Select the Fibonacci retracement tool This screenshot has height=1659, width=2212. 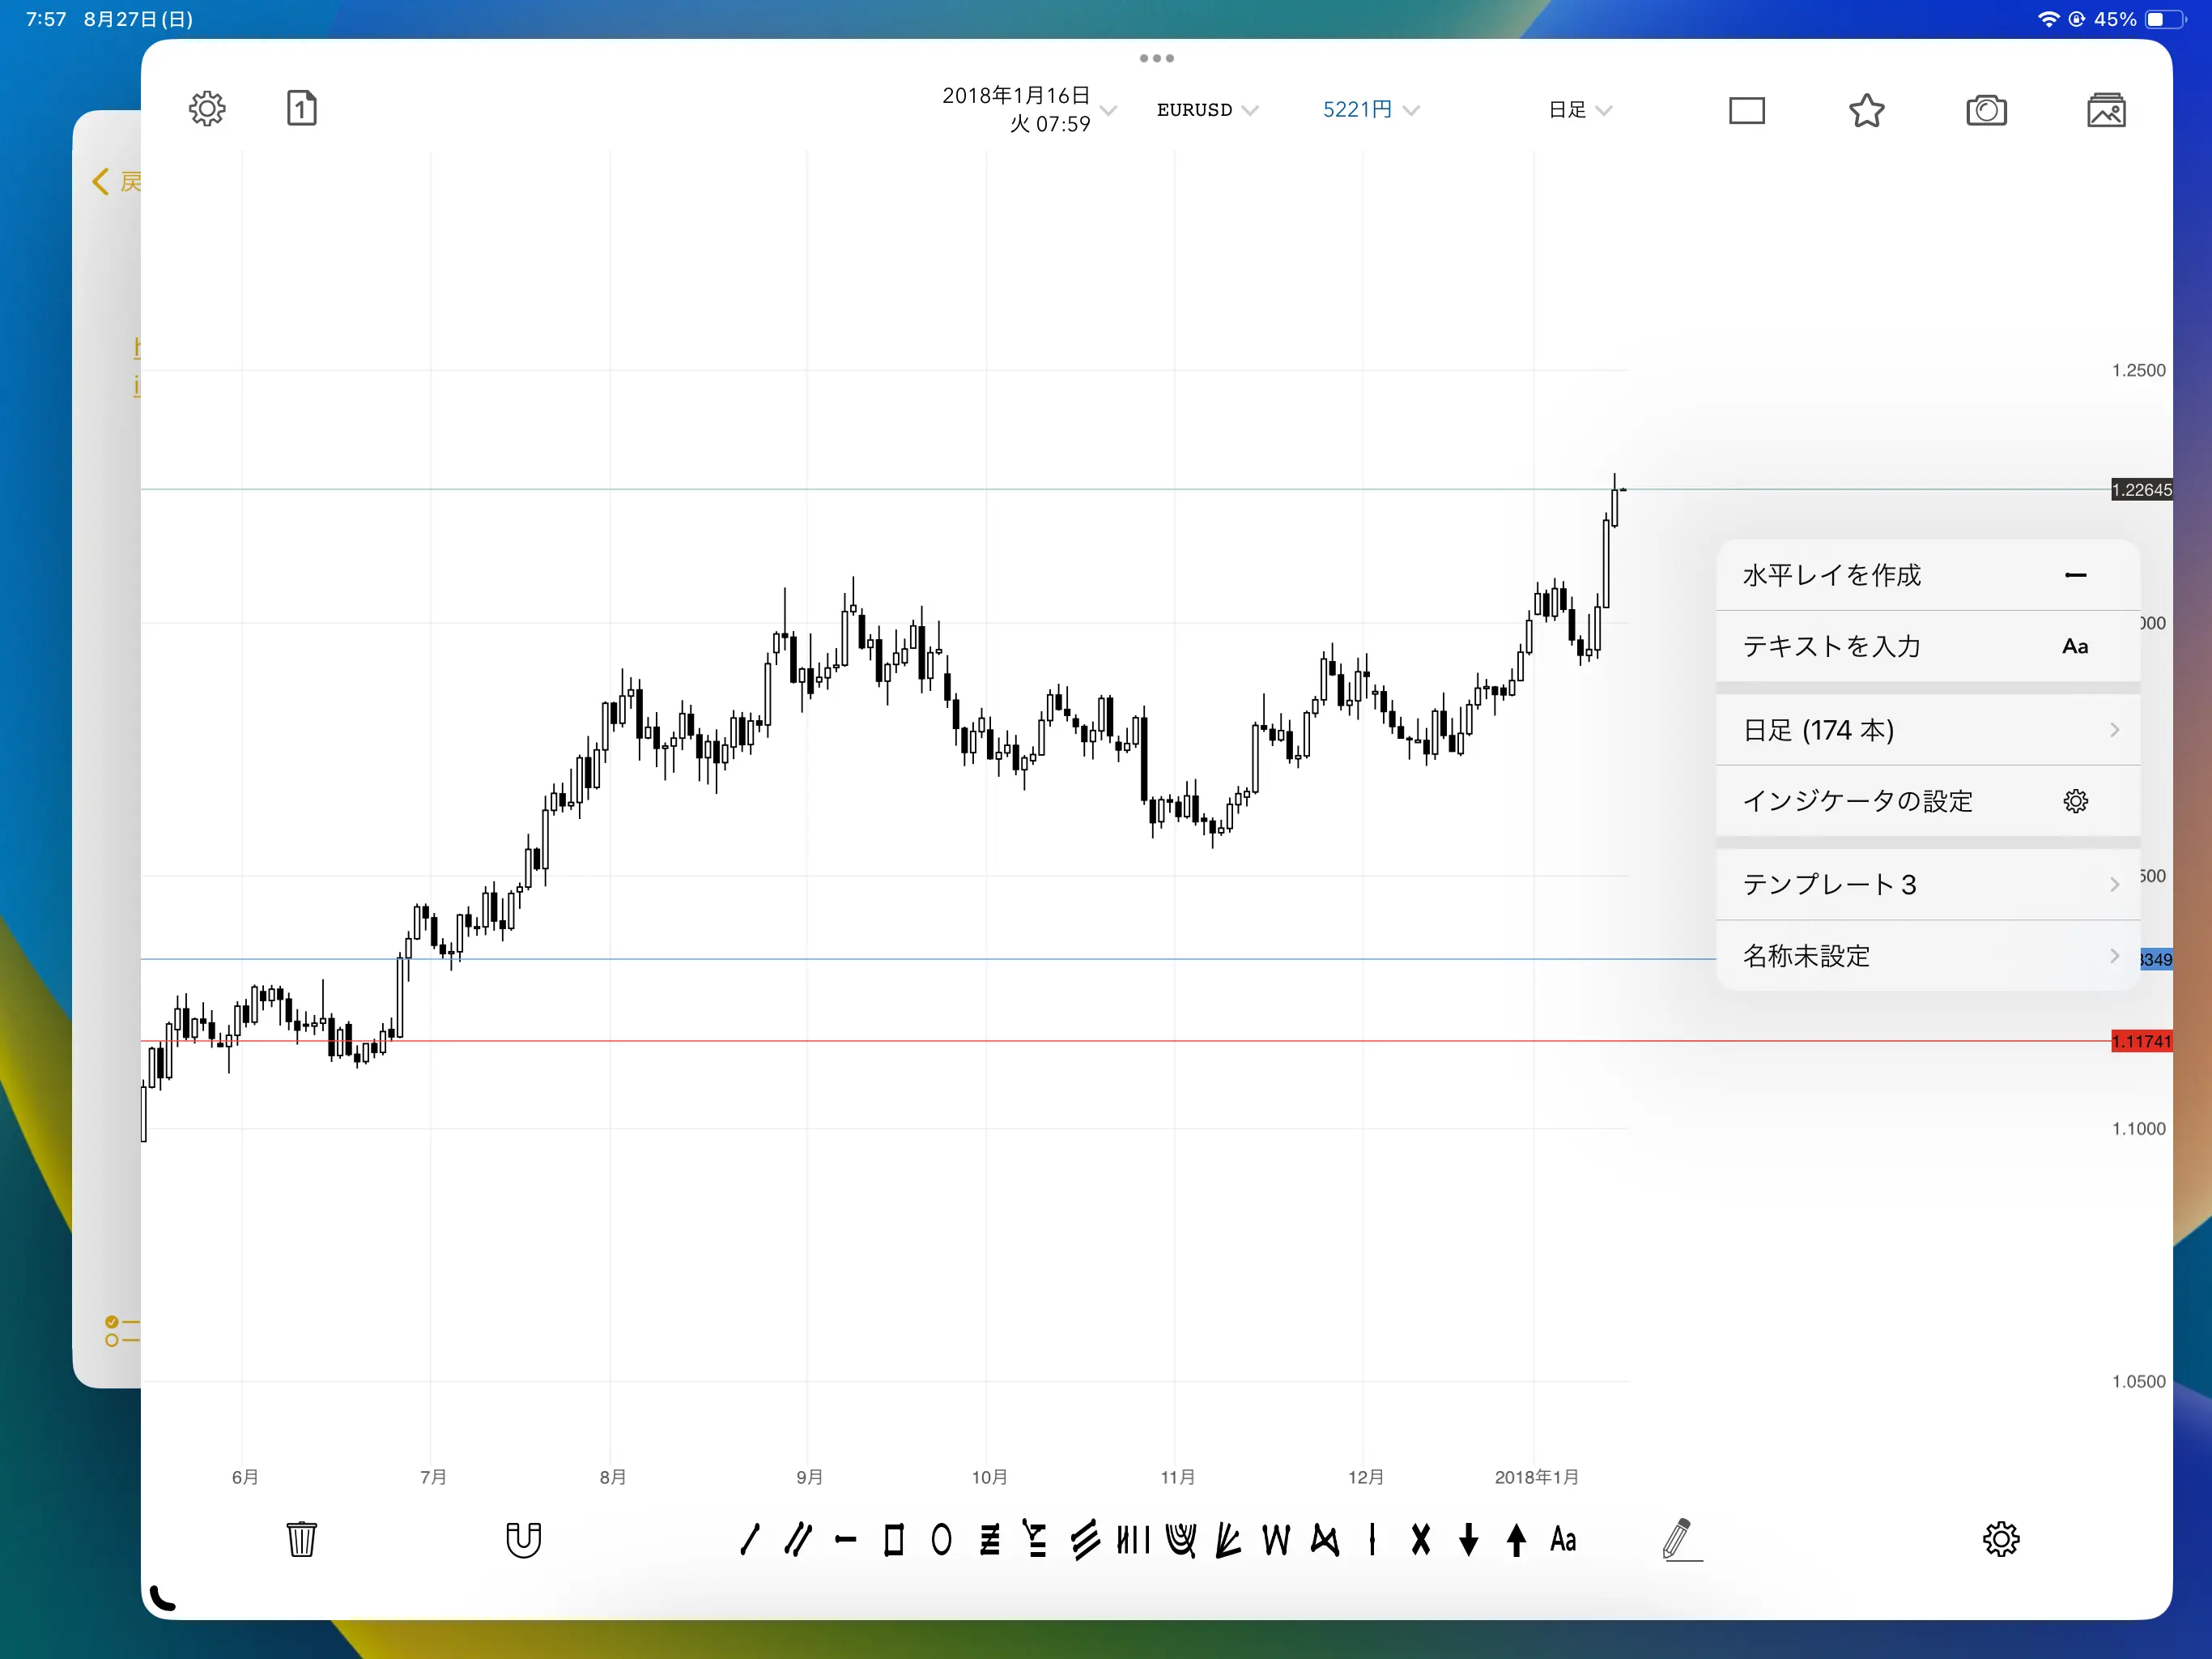click(989, 1539)
